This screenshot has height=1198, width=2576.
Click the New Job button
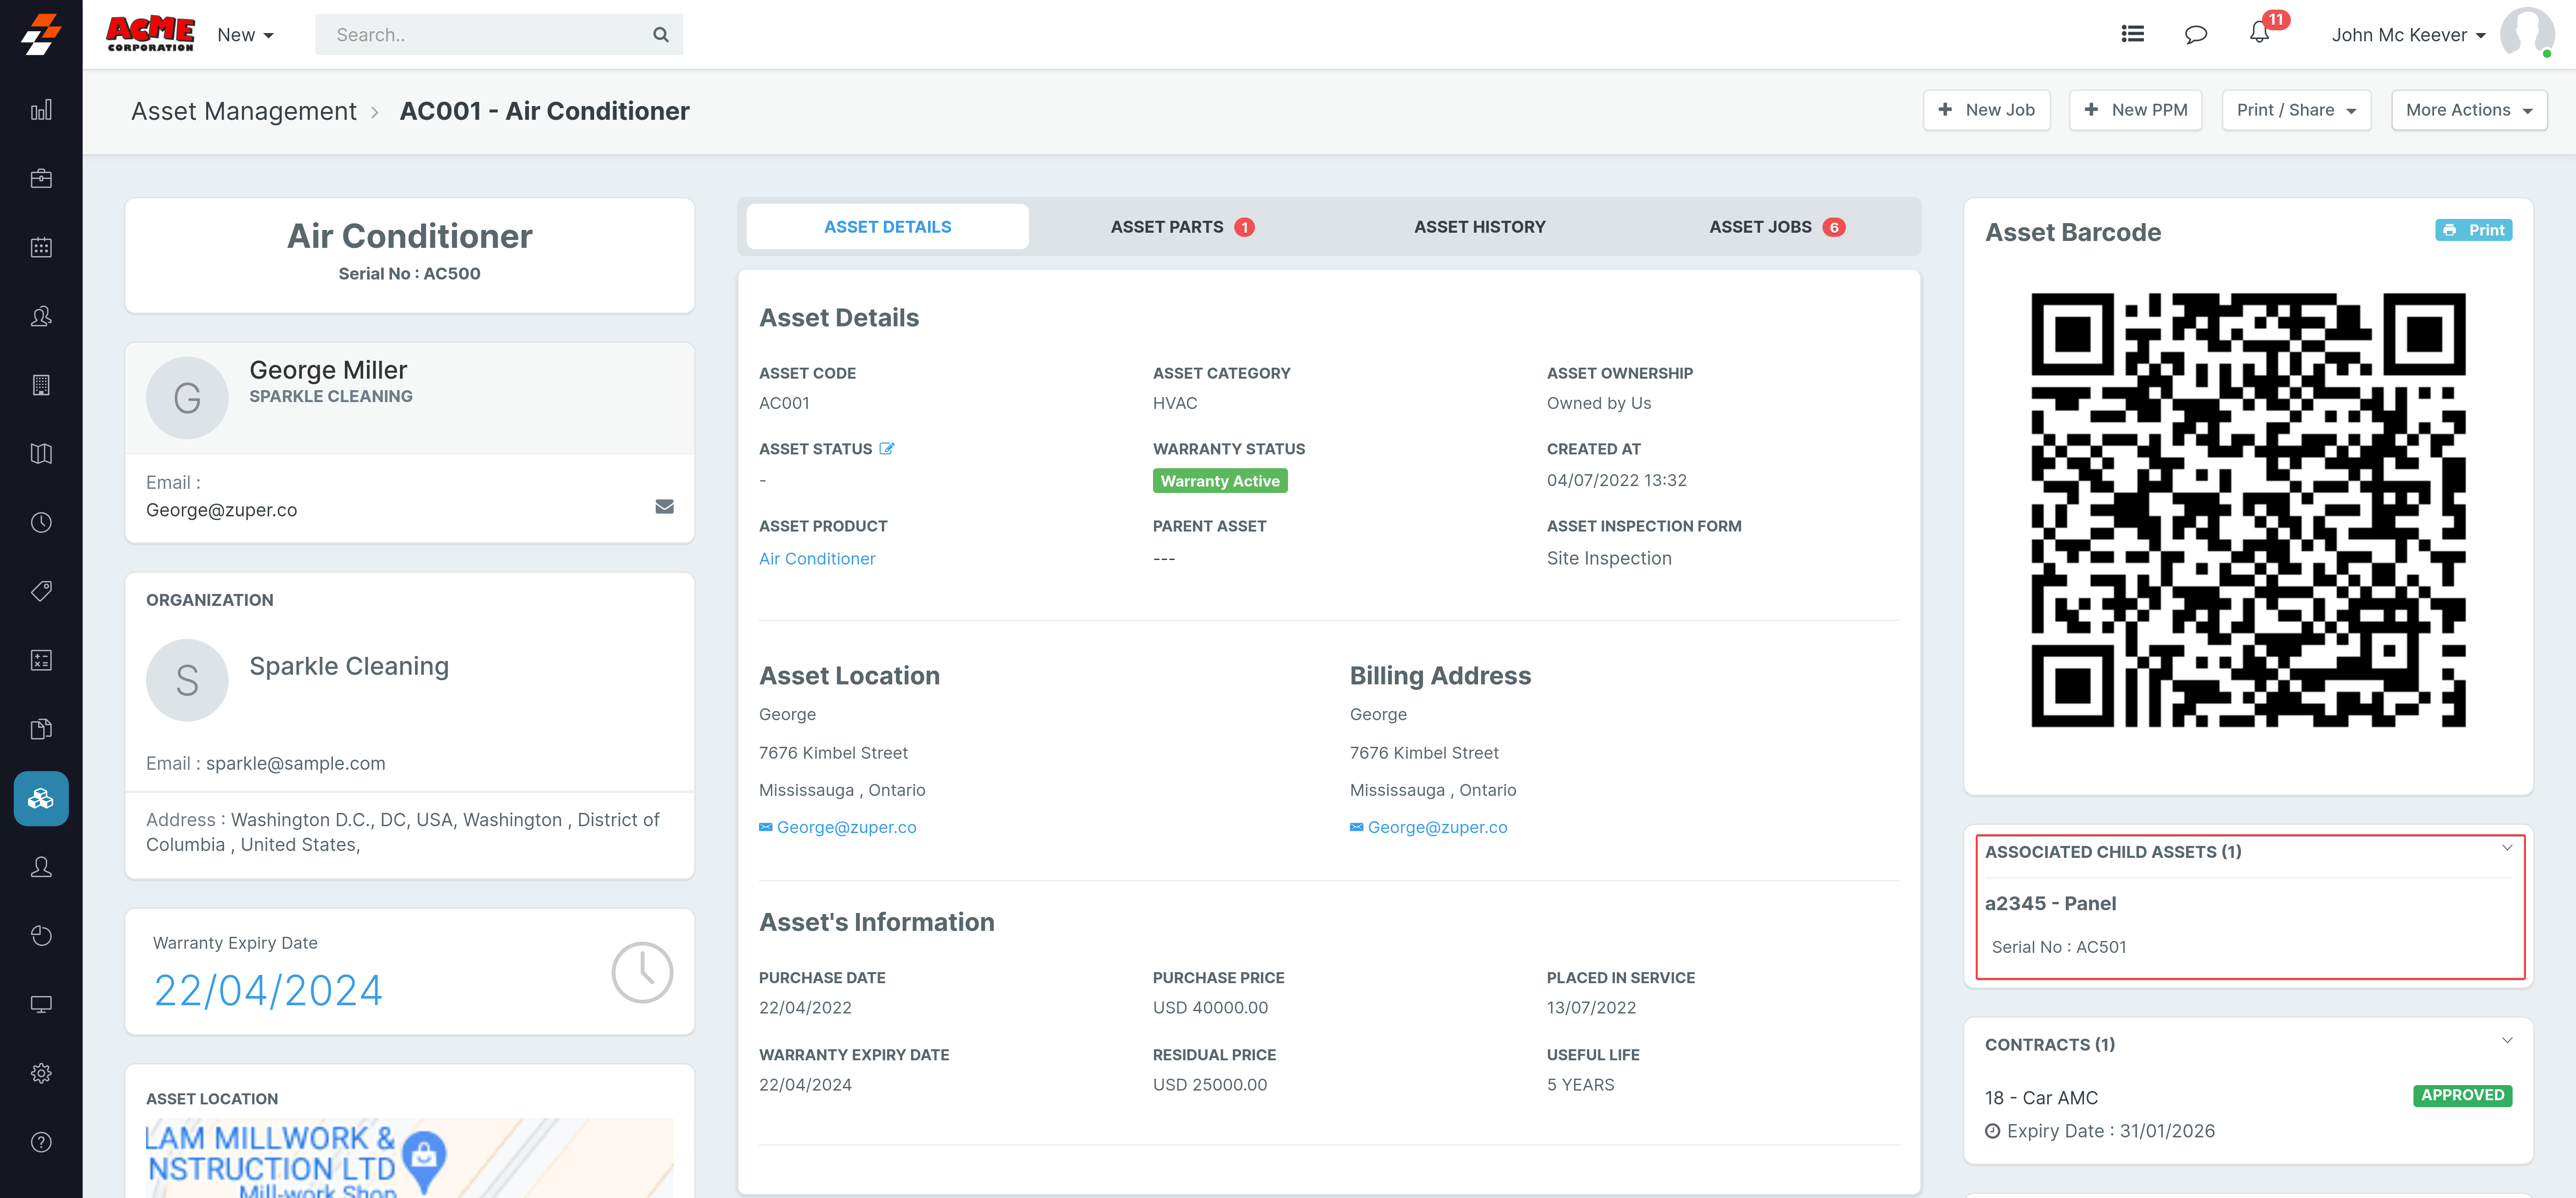coord(1986,110)
